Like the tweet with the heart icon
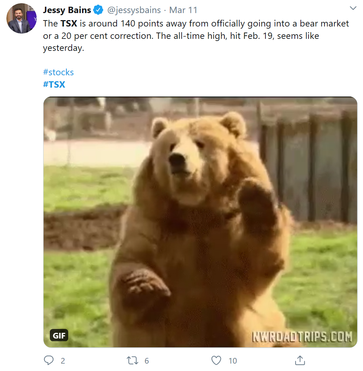Screen dimensions: 363x371 (216, 360)
